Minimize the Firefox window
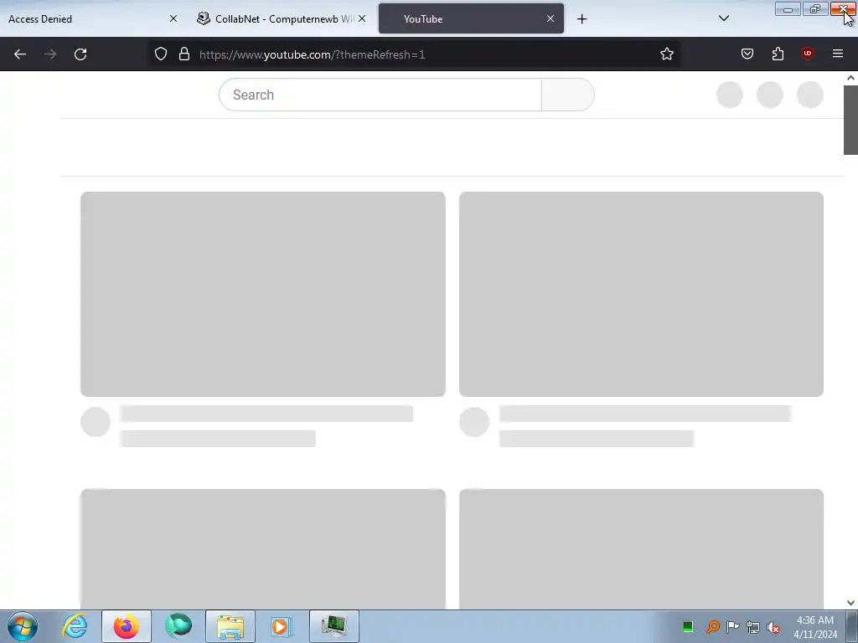The width and height of the screenshot is (858, 643). (x=788, y=9)
